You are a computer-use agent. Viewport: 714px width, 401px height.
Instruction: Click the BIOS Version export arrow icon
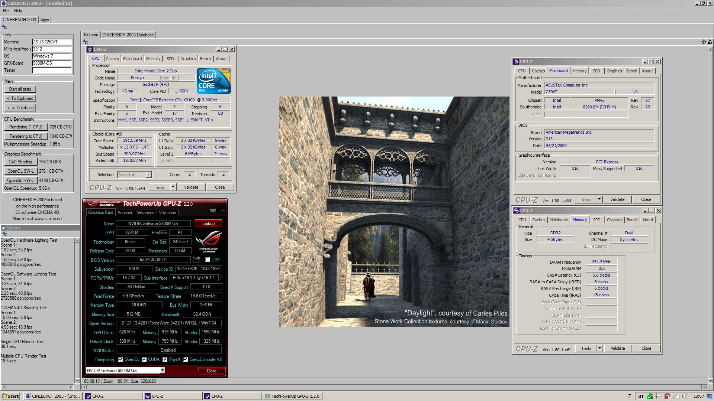coord(196,260)
